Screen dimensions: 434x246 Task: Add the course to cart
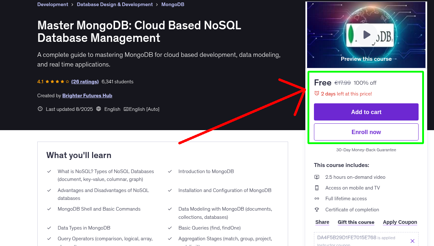coord(366,112)
